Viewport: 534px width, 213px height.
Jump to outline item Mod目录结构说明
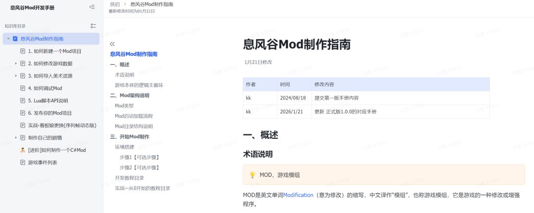pyautogui.click(x=133, y=126)
